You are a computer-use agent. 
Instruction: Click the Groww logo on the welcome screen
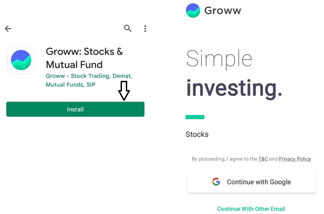[193, 10]
